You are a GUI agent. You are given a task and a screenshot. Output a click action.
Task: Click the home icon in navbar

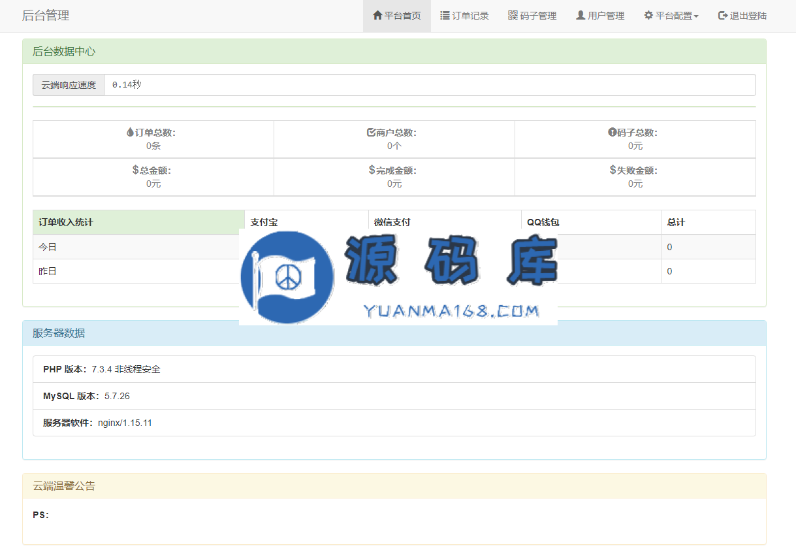coord(377,16)
